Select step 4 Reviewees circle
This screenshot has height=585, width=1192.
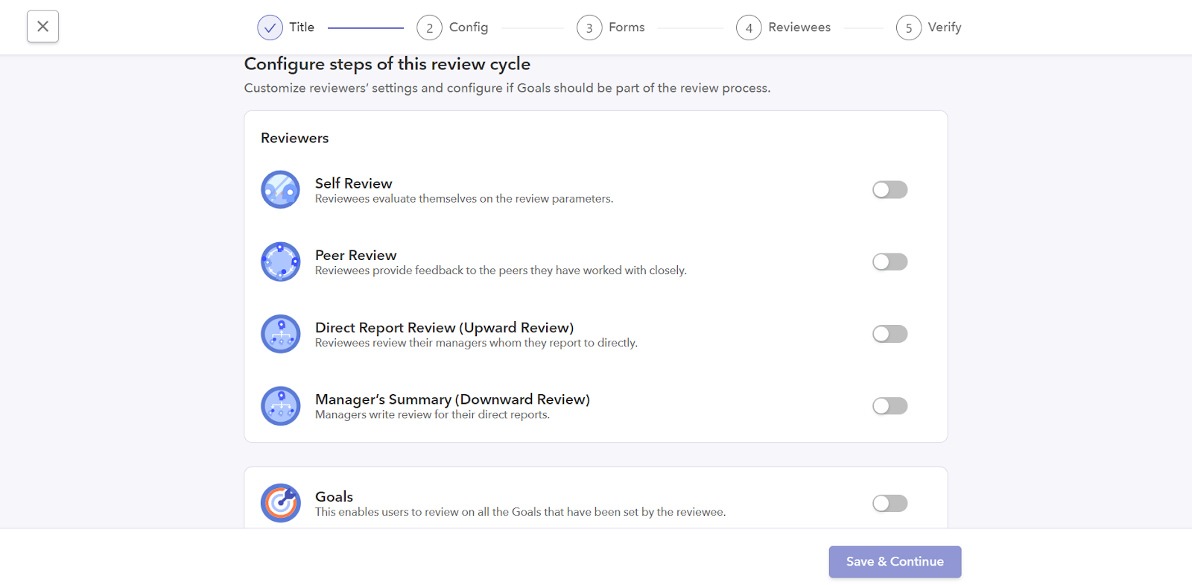[749, 28]
